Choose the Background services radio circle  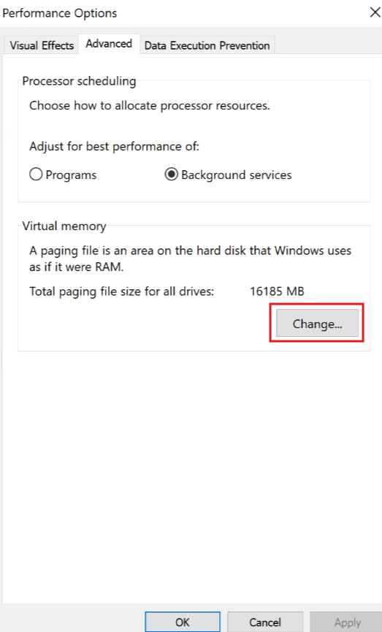pos(171,175)
